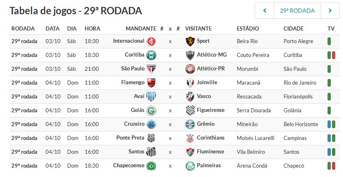Click the red TV indicator for Coritiba match
The image size is (343, 177).
click(x=334, y=55)
